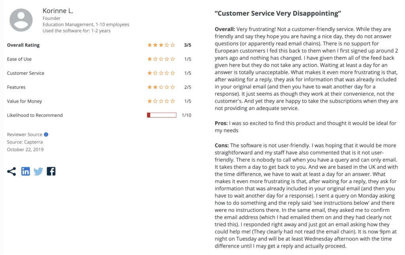Click the reviewer name Korinne L.
The image size is (405, 255).
click(x=58, y=11)
